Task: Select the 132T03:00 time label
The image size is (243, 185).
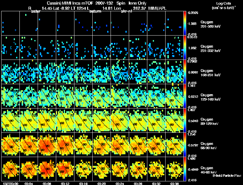Action: [10, 184]
